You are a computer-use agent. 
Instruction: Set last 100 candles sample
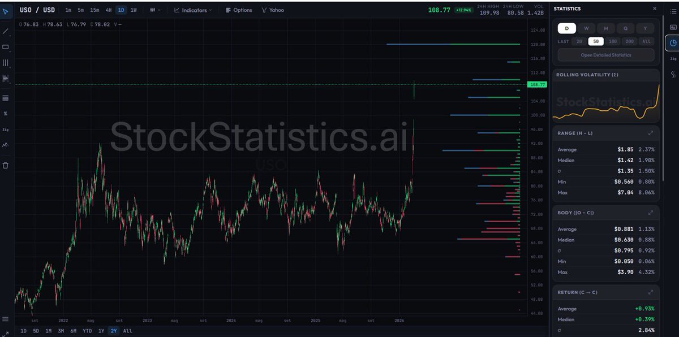[x=613, y=41]
